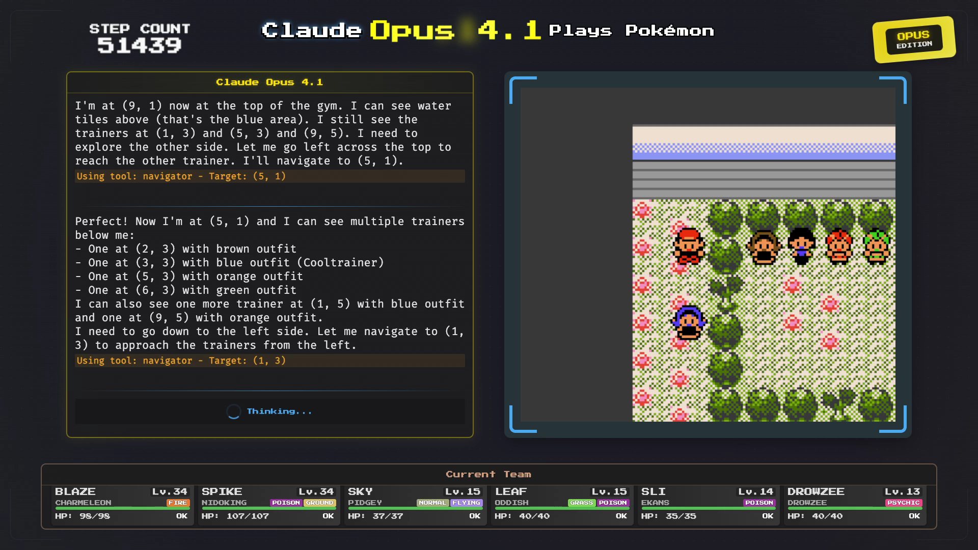Viewport: 978px width, 550px height.
Task: Click Blaze's green HP bar
Action: (122, 508)
